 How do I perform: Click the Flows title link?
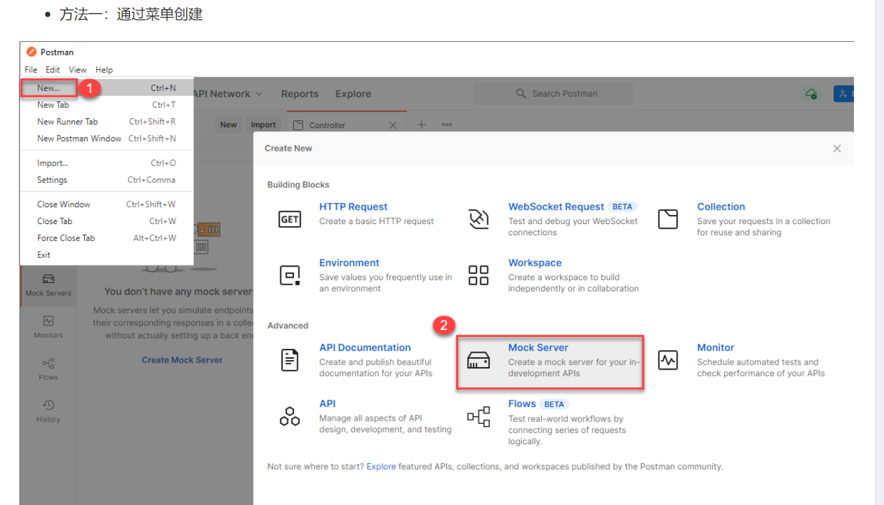[x=522, y=404]
